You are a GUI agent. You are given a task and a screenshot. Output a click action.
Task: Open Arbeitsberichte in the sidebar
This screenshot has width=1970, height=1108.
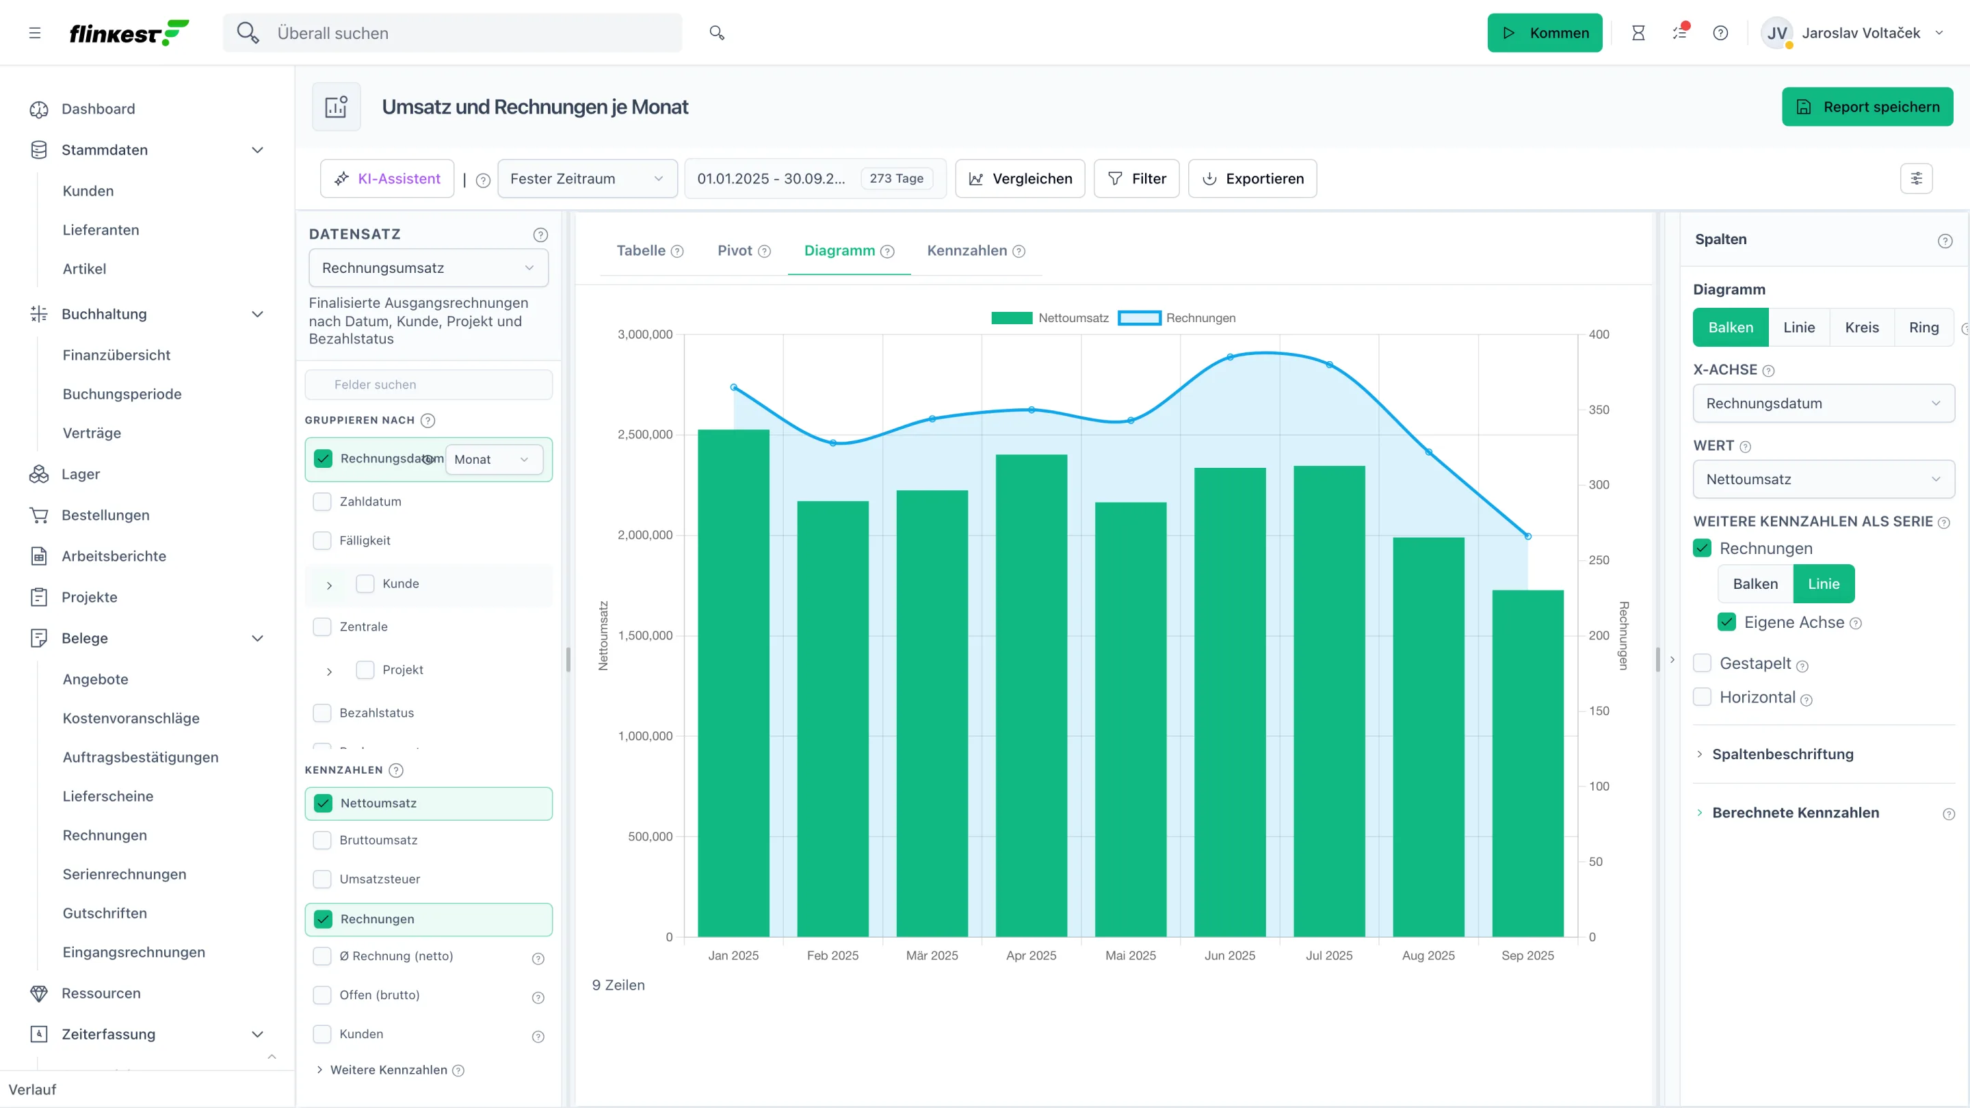[114, 556]
